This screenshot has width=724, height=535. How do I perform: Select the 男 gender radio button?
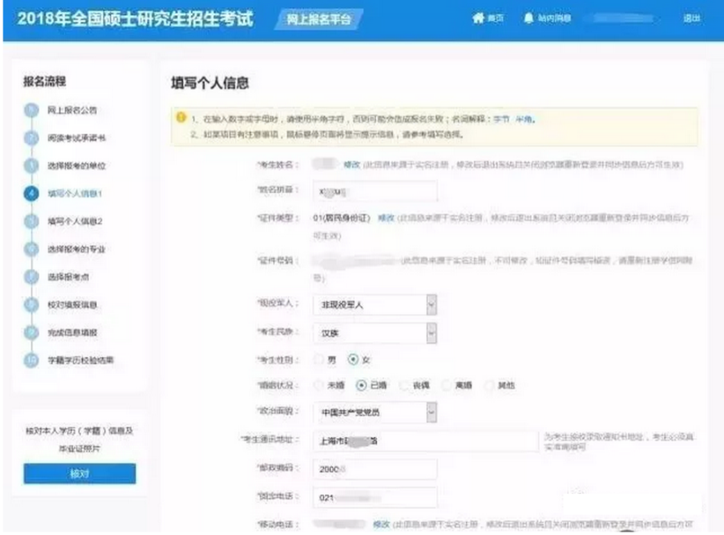[319, 359]
